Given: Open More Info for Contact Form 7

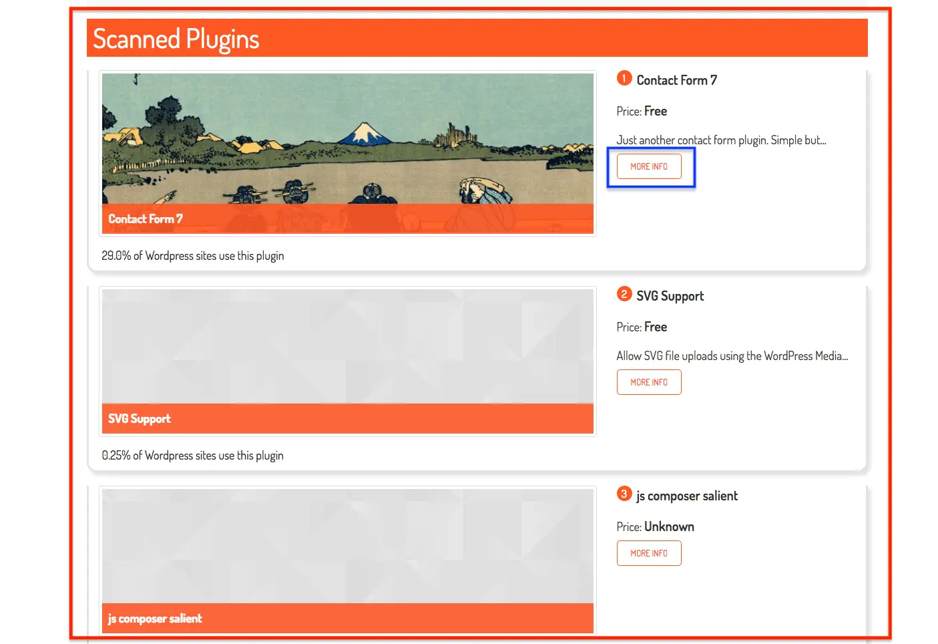Looking at the screenshot, I should pyautogui.click(x=649, y=166).
